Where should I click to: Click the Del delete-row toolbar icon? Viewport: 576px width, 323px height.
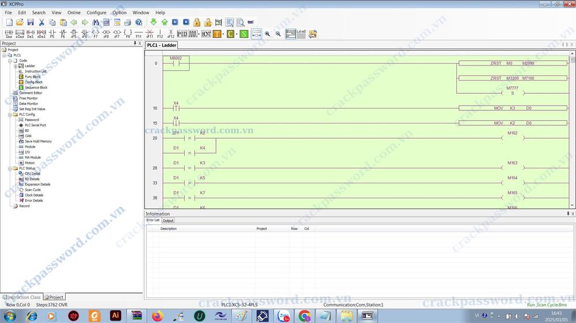click(x=31, y=34)
